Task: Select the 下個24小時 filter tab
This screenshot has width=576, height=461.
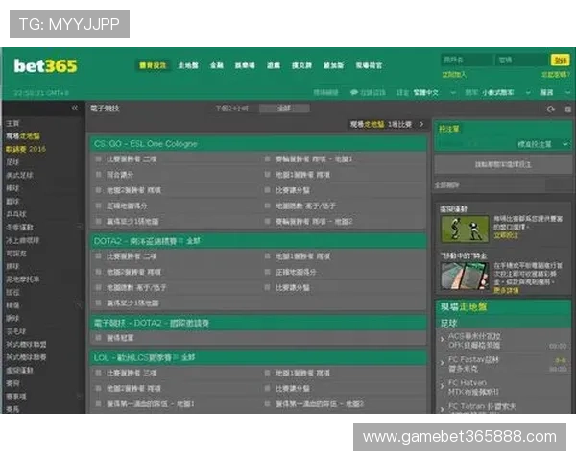Action: point(232,109)
